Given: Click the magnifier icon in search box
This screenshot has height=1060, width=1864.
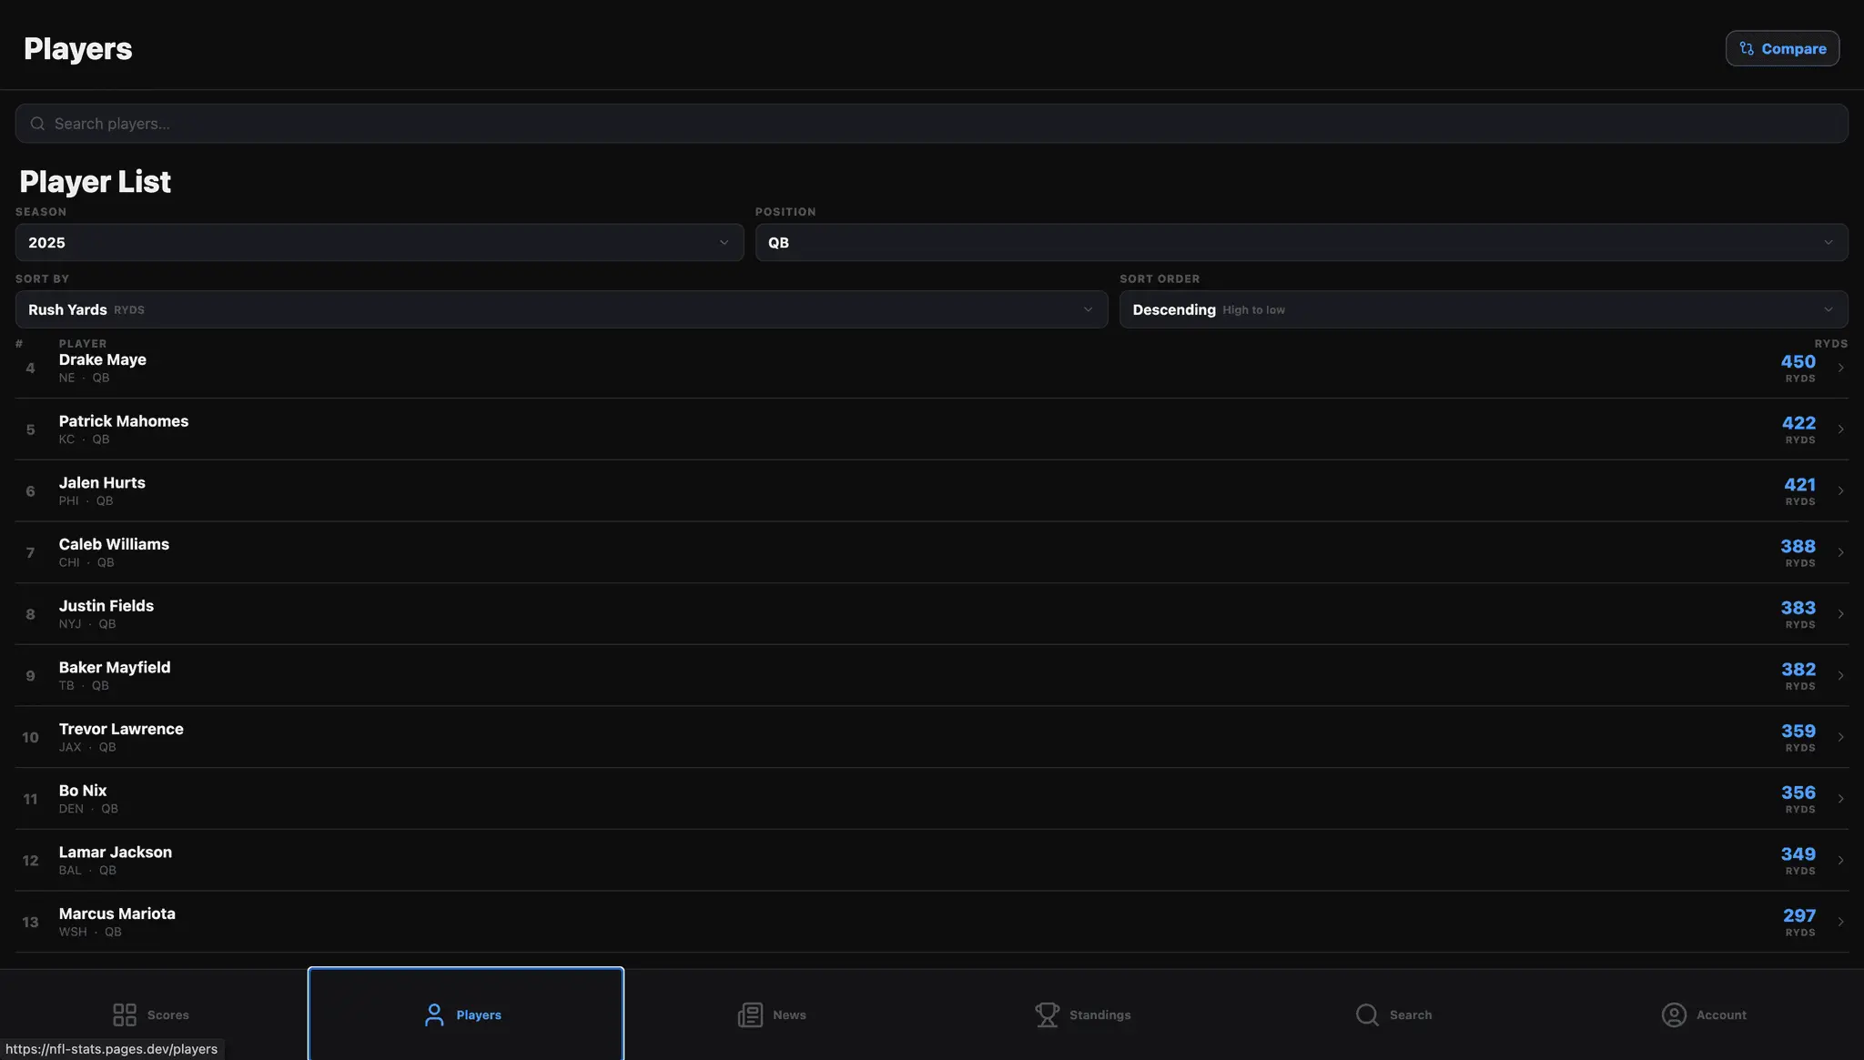Looking at the screenshot, I should pyautogui.click(x=37, y=124).
